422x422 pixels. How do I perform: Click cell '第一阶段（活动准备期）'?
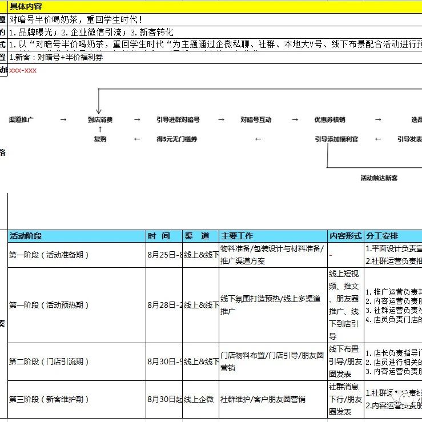pyautogui.click(x=77, y=255)
